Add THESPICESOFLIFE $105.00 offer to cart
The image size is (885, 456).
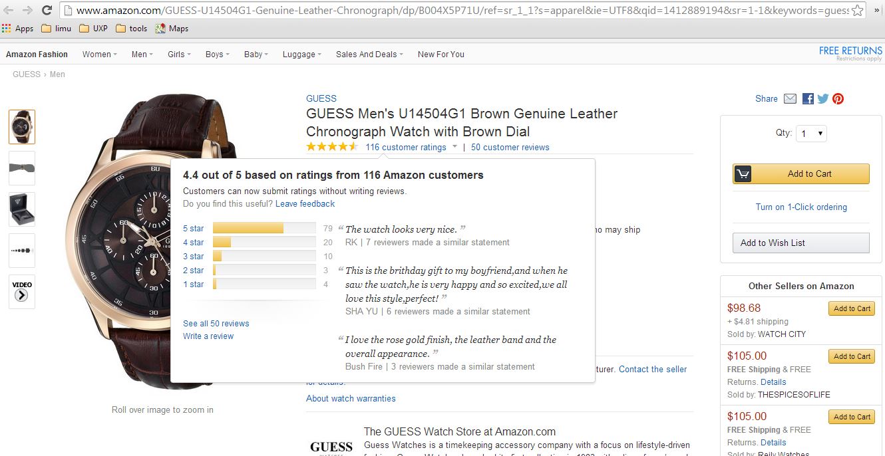click(852, 357)
